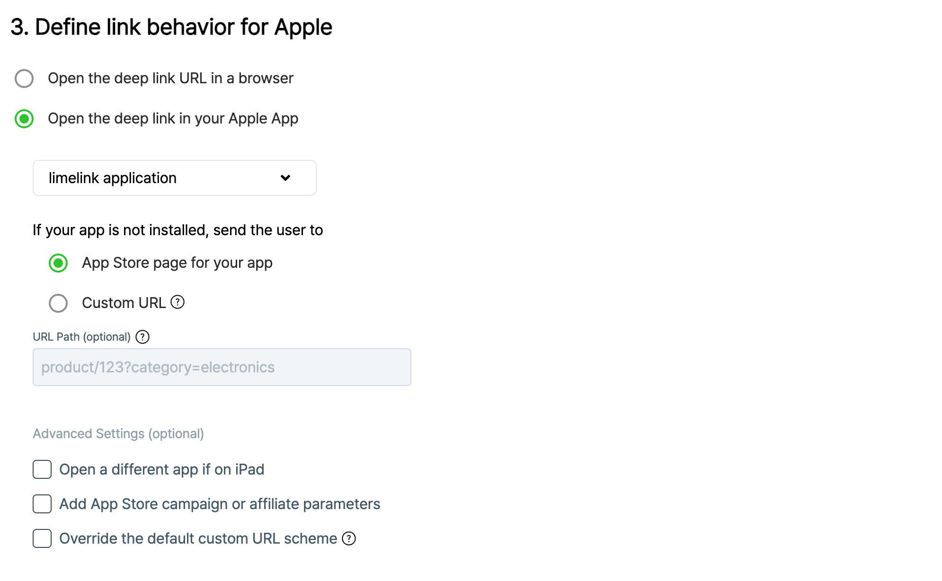
Task: Open help for Override custom URL scheme
Action: [349, 538]
